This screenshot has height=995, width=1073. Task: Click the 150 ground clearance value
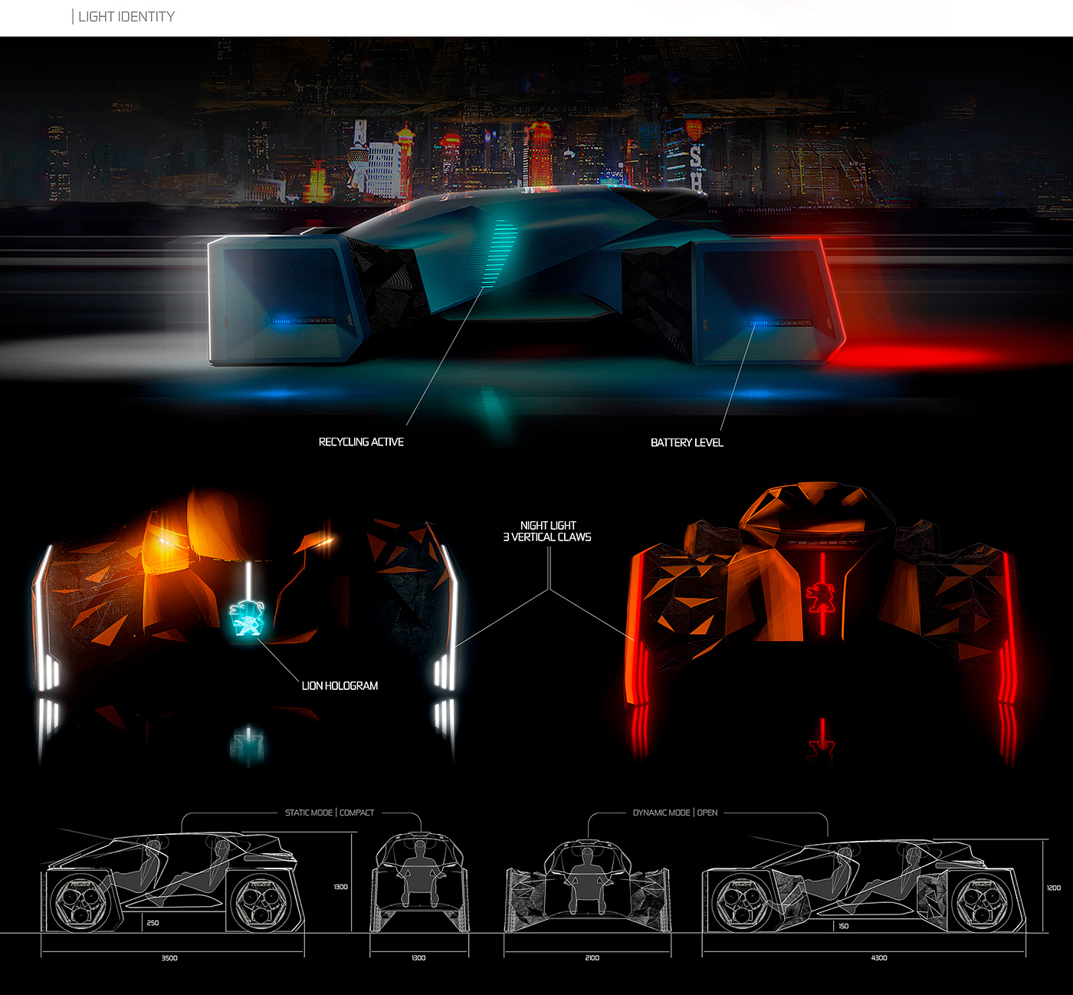pyautogui.click(x=843, y=926)
